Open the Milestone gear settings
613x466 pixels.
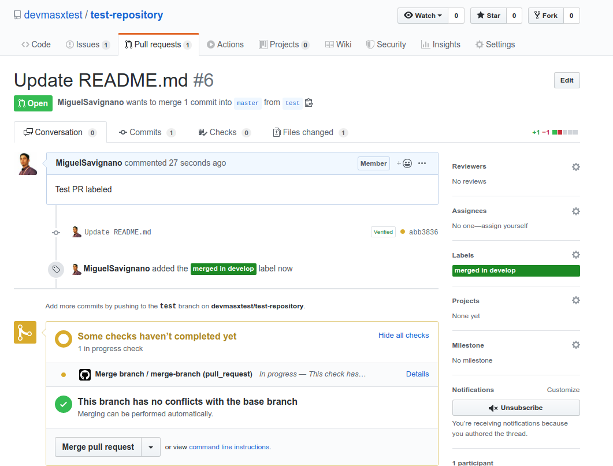576,345
